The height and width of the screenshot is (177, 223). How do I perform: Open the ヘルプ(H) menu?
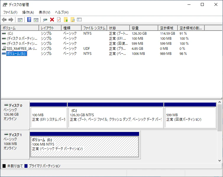[62, 12]
